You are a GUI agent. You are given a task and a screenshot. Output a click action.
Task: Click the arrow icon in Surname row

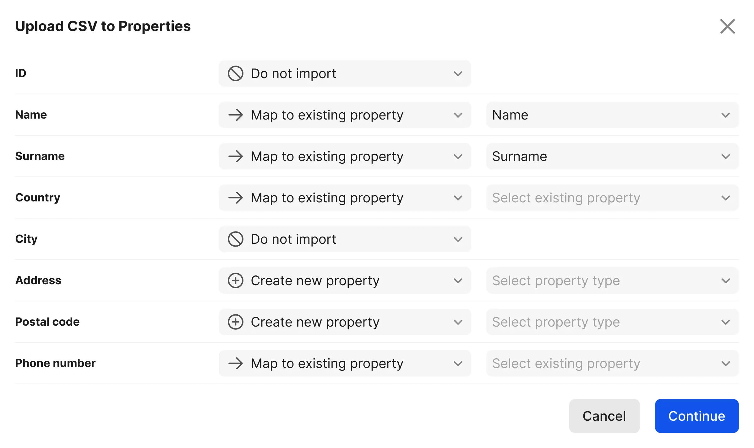coord(235,157)
